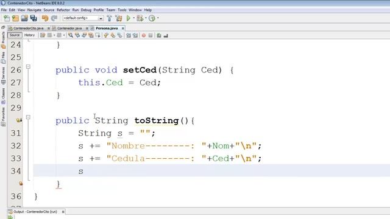Click Find Selection magnifier icon in editor toolbar
The image size is (390, 219).
pyautogui.click(x=71, y=35)
